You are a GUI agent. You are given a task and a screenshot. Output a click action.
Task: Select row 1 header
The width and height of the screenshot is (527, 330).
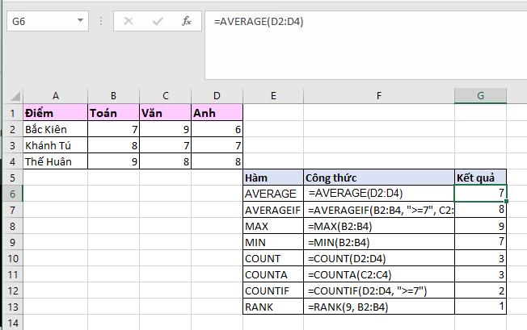[x=11, y=113]
